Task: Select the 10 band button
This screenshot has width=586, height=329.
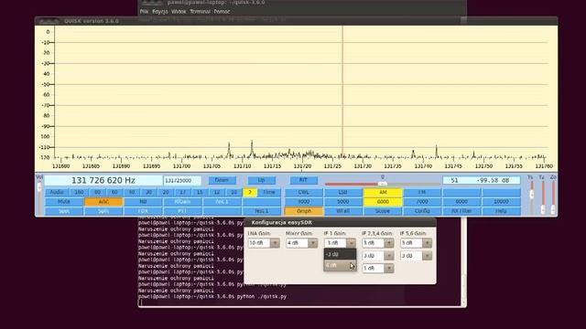Action: [234, 193]
